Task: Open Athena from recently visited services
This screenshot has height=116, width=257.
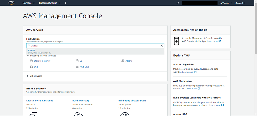Action: click(129, 61)
